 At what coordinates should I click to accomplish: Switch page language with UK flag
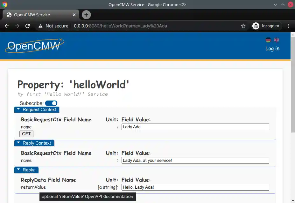(276, 40)
